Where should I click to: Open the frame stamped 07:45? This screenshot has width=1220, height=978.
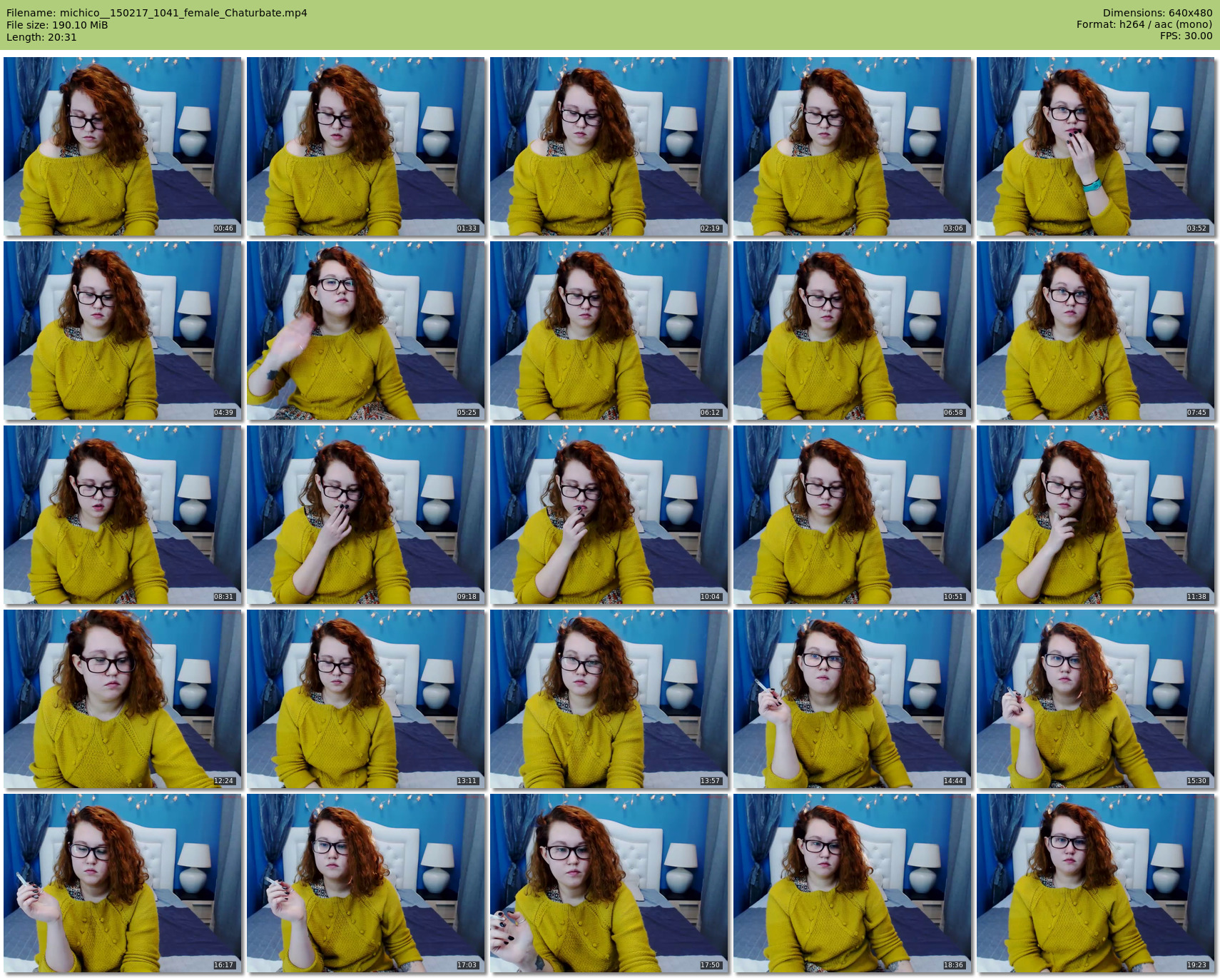click(1096, 331)
